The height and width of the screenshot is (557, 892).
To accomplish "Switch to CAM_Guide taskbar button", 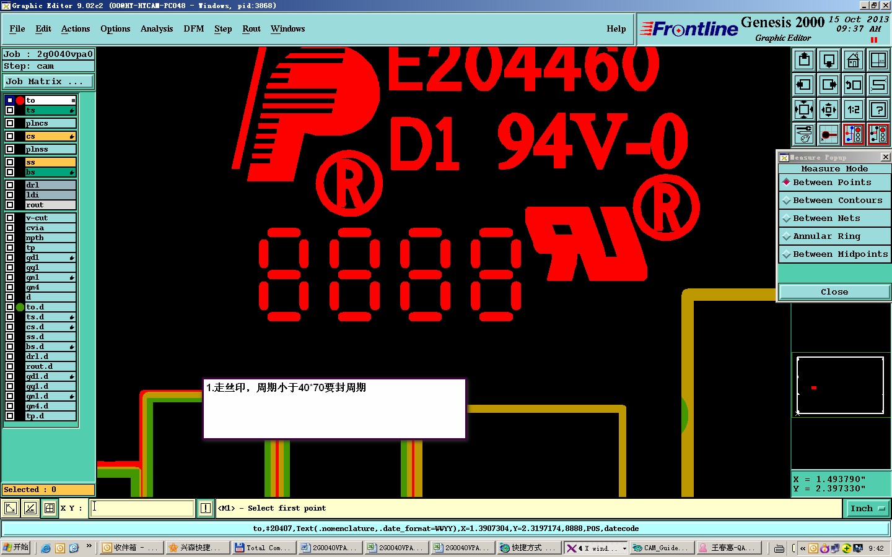I will 661,548.
